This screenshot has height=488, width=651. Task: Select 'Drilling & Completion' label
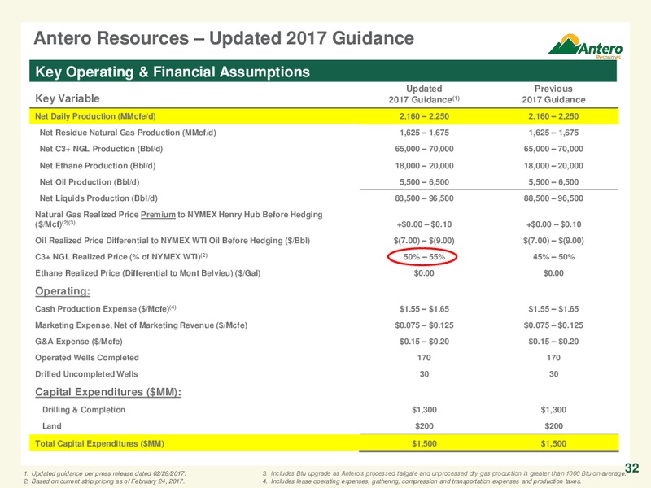[84, 410]
